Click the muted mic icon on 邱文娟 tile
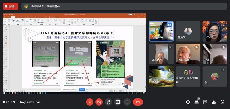The width and height of the screenshot is (230, 109). coord(223,25)
